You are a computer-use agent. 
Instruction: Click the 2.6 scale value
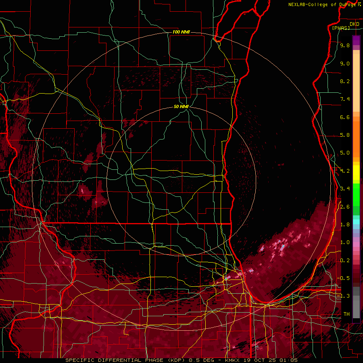point(345,207)
